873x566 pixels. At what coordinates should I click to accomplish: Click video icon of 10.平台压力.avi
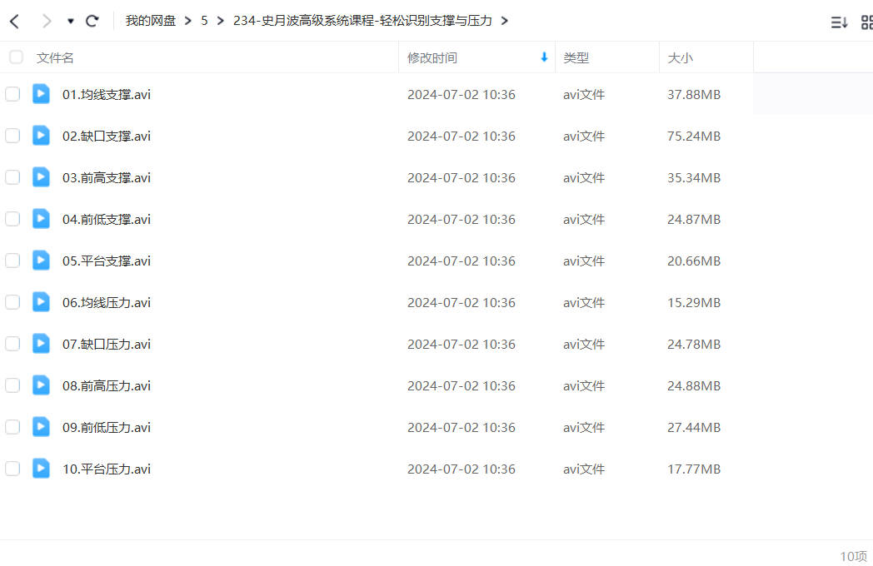[x=41, y=469]
